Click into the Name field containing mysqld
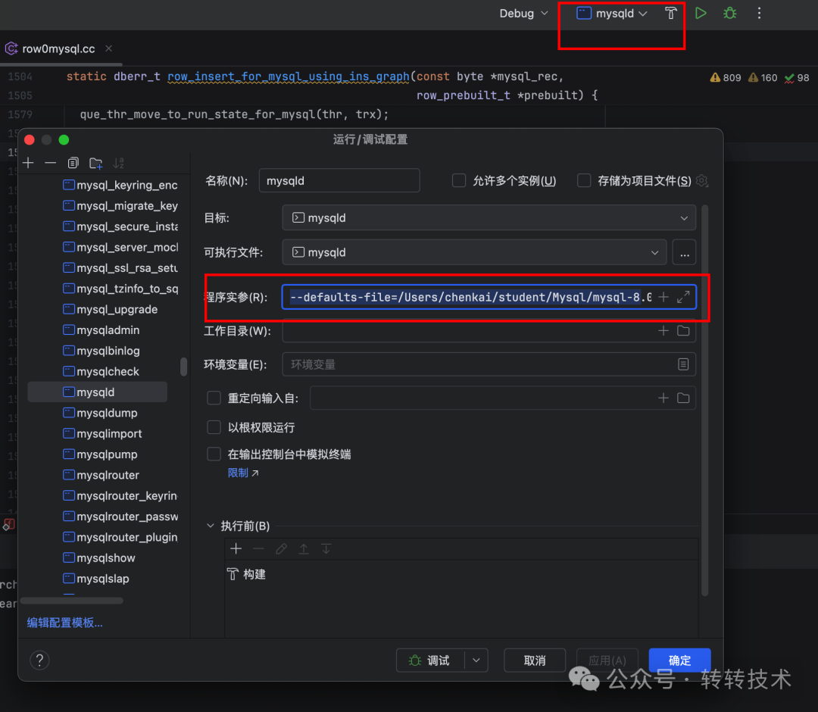Image resolution: width=818 pixels, height=712 pixels. click(339, 180)
